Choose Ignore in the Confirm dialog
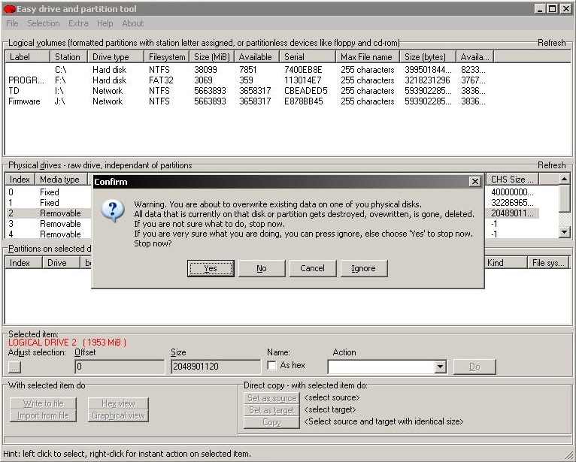 (x=363, y=268)
